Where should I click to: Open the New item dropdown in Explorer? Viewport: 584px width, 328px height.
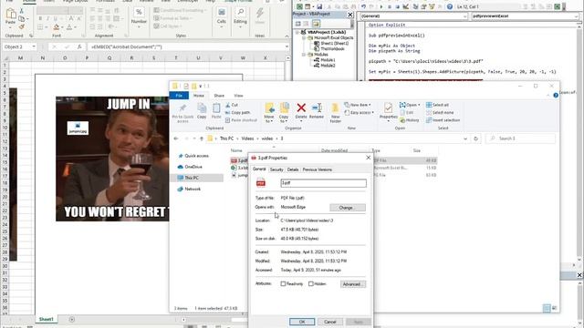coord(358,105)
